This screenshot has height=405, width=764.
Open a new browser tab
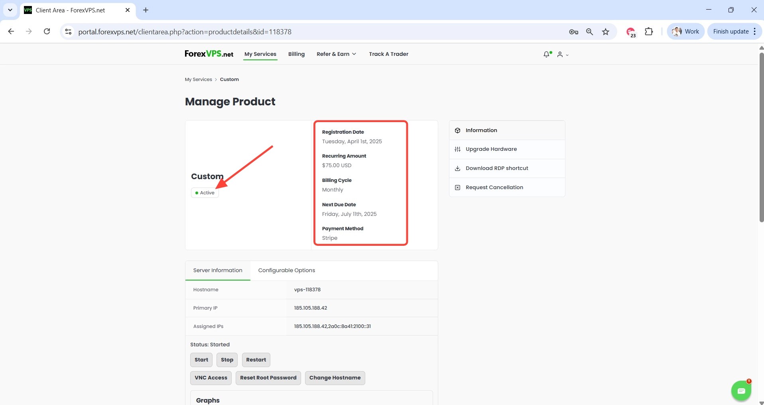point(146,10)
